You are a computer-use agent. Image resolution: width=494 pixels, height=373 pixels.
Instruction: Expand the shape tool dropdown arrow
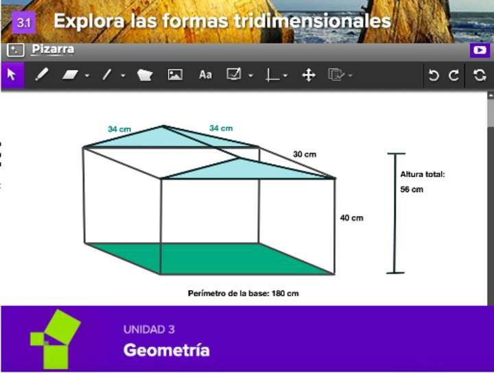(87, 76)
